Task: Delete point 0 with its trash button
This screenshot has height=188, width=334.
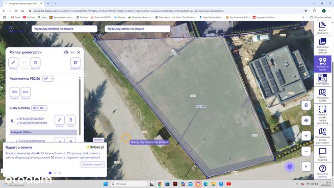Action: (x=71, y=120)
